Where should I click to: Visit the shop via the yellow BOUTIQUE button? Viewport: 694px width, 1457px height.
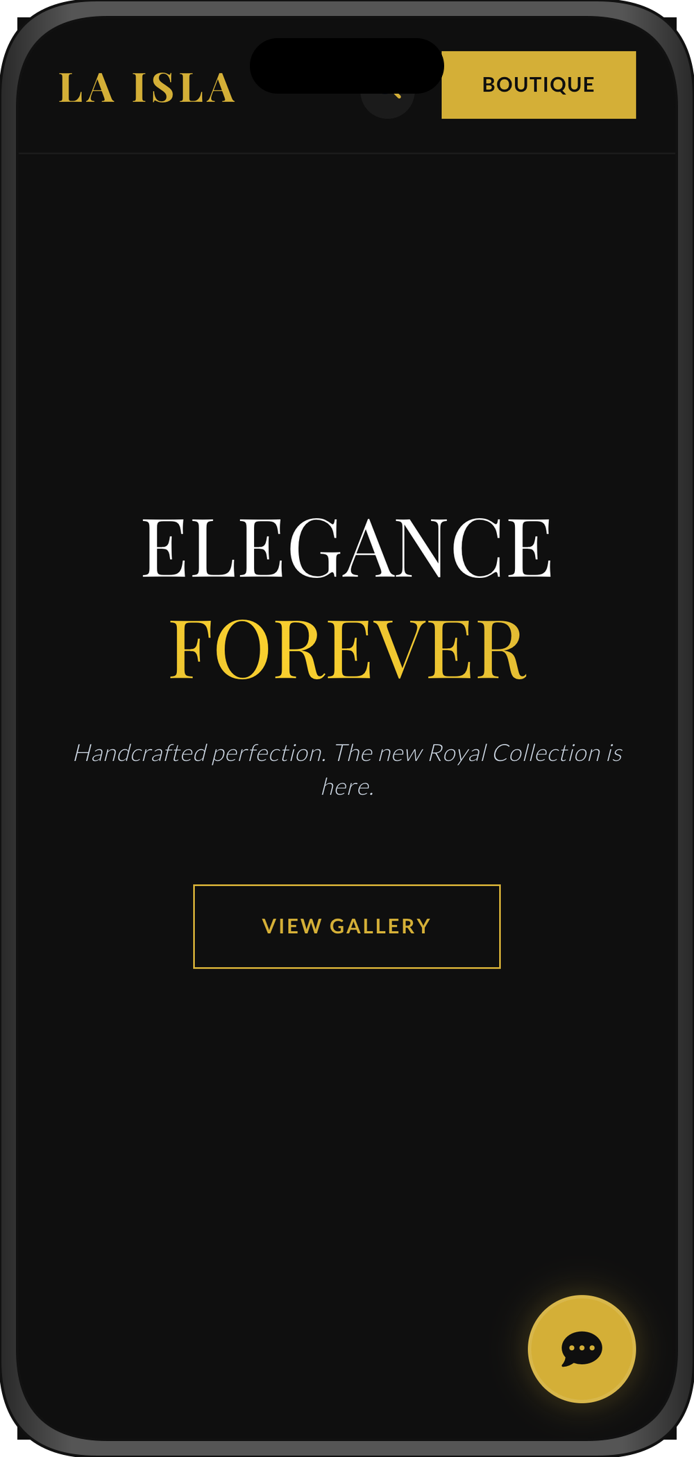pos(539,85)
